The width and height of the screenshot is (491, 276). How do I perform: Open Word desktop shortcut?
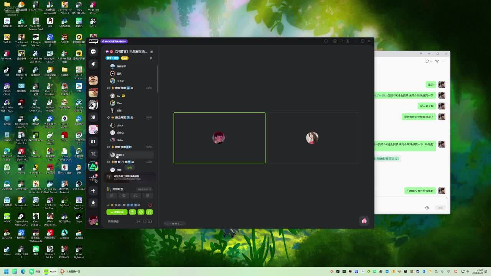pos(36,201)
